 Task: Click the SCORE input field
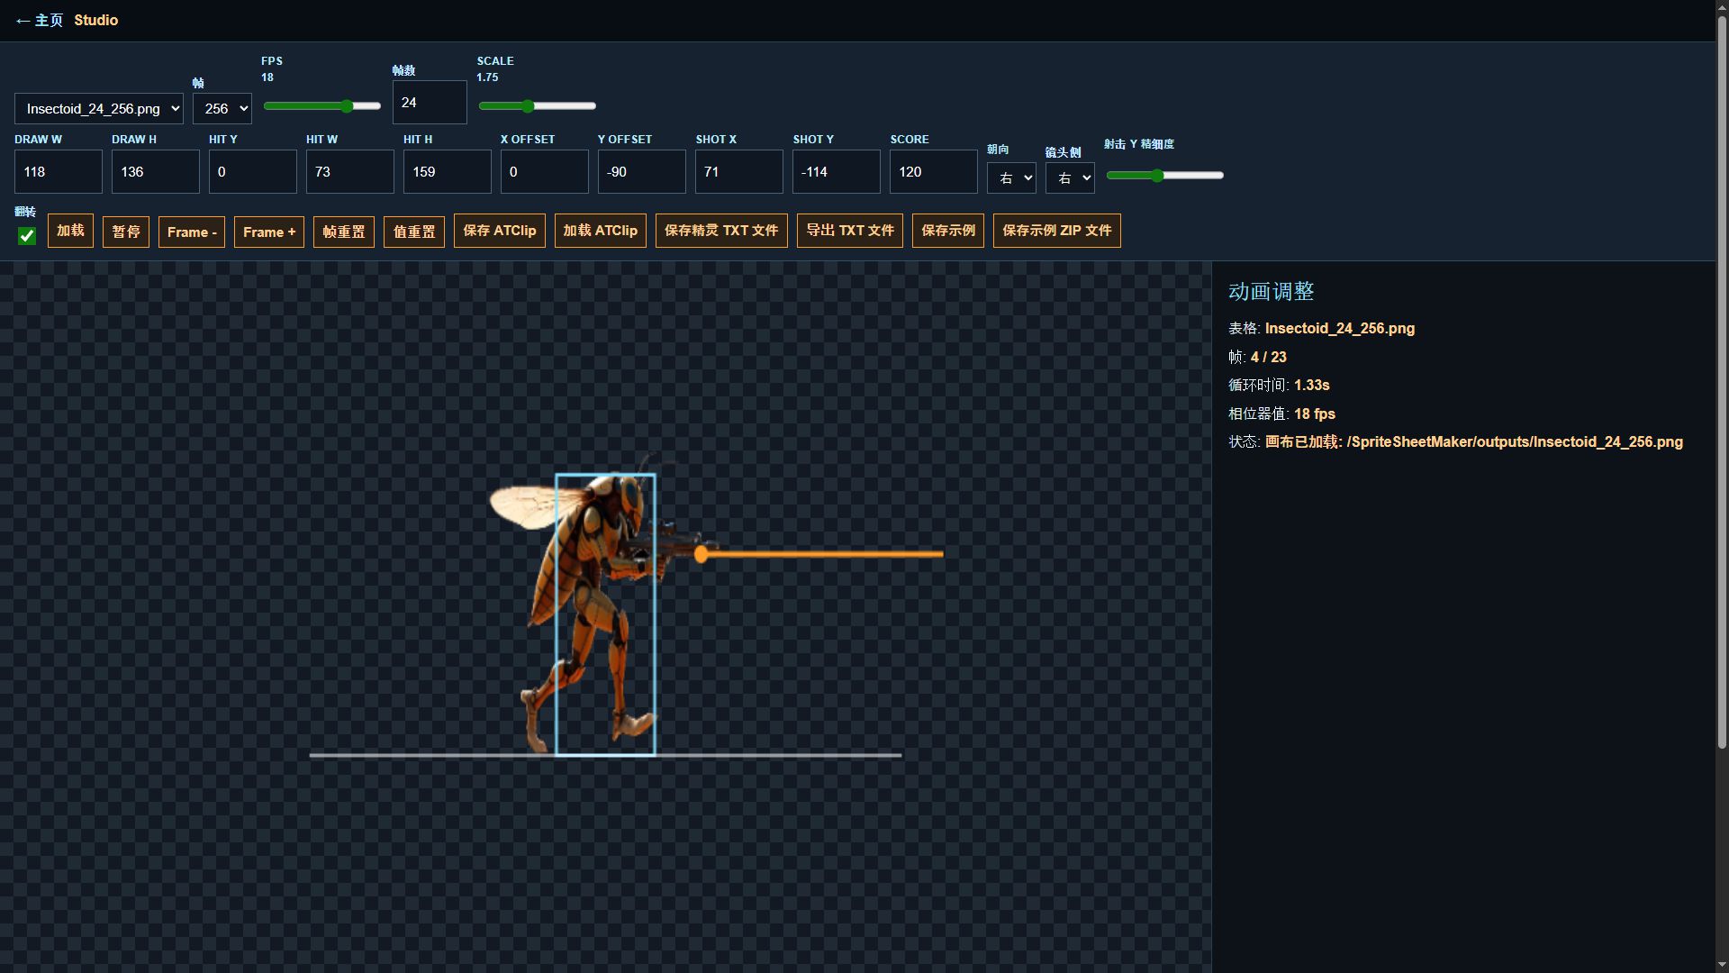coord(934,172)
